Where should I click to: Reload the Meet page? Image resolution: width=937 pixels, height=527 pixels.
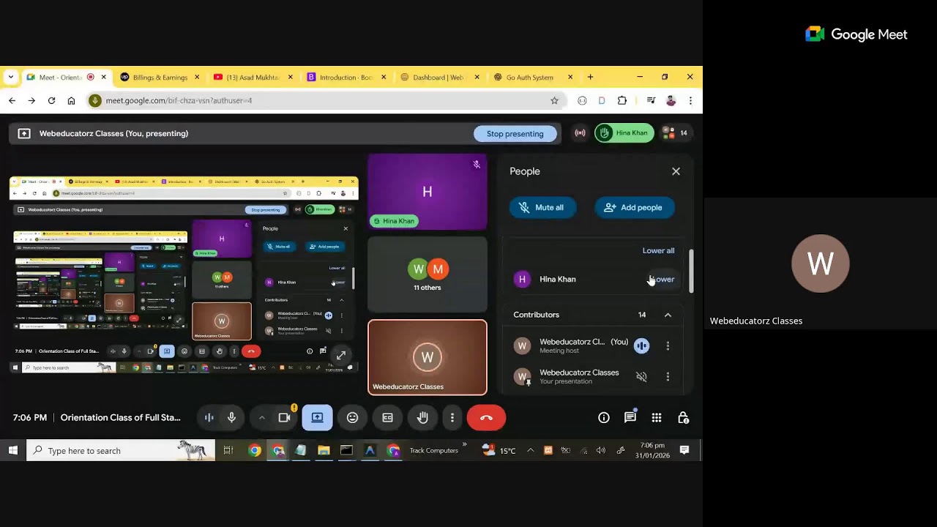point(51,100)
